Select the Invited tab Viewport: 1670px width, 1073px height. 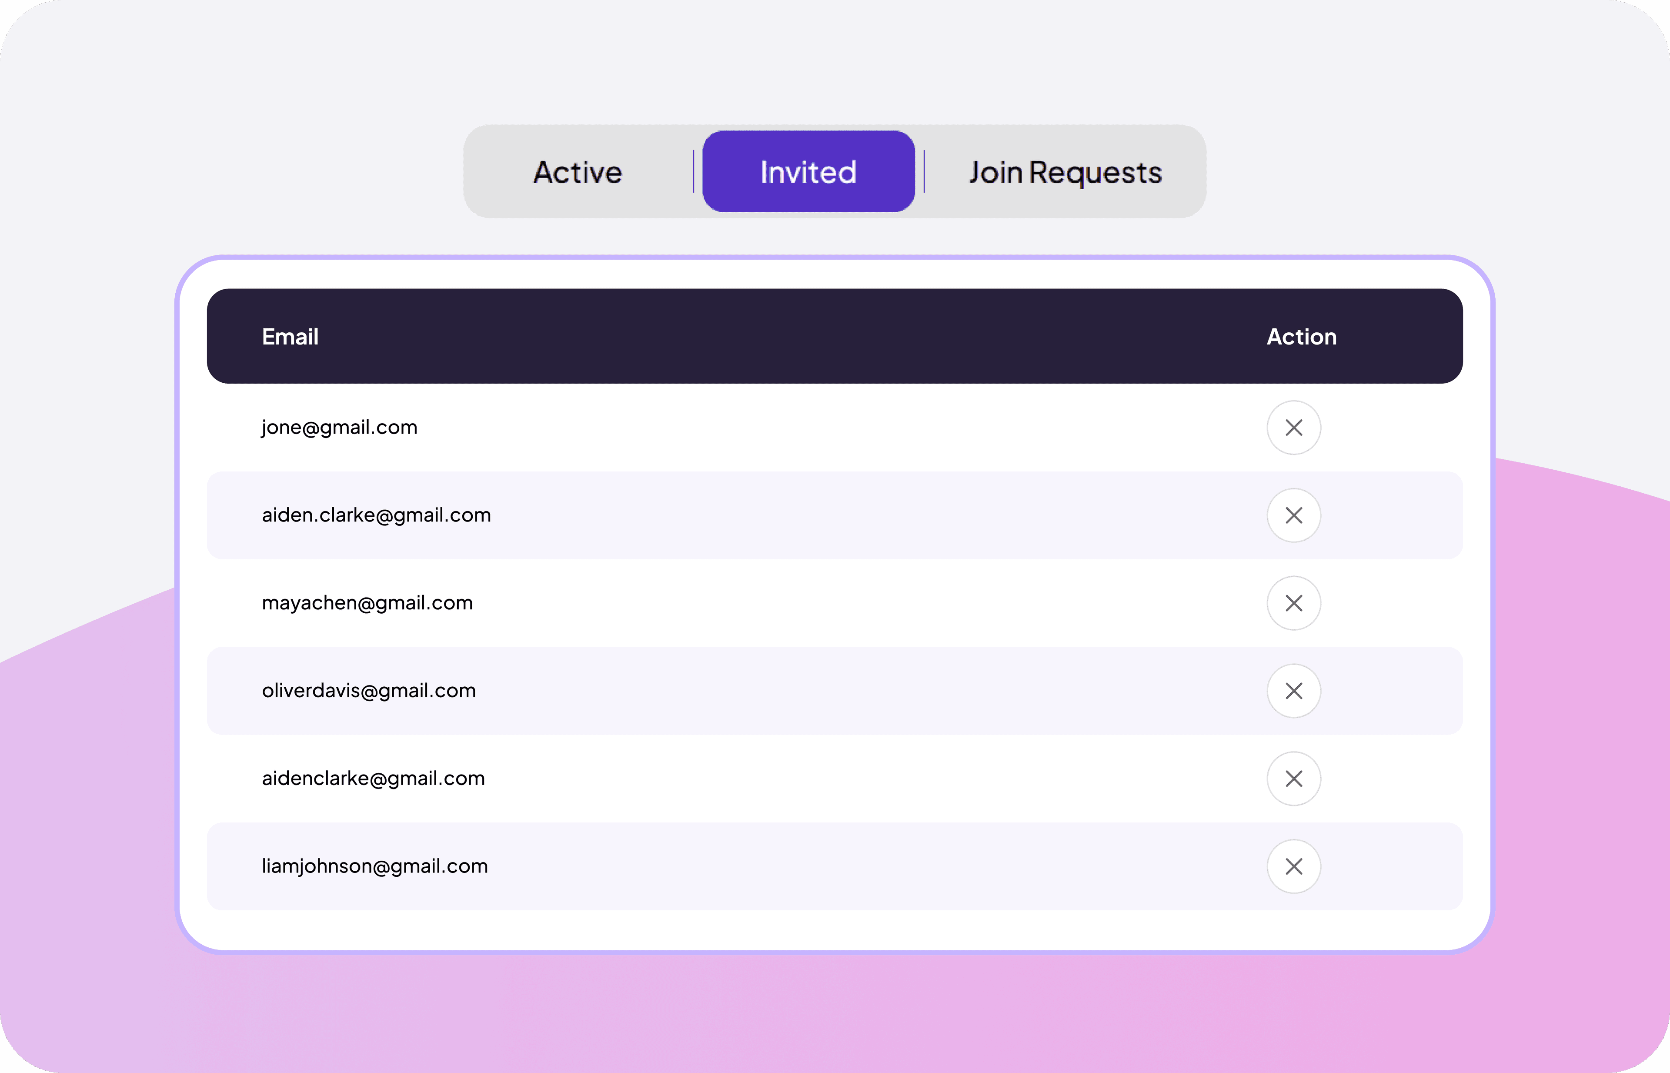808,172
